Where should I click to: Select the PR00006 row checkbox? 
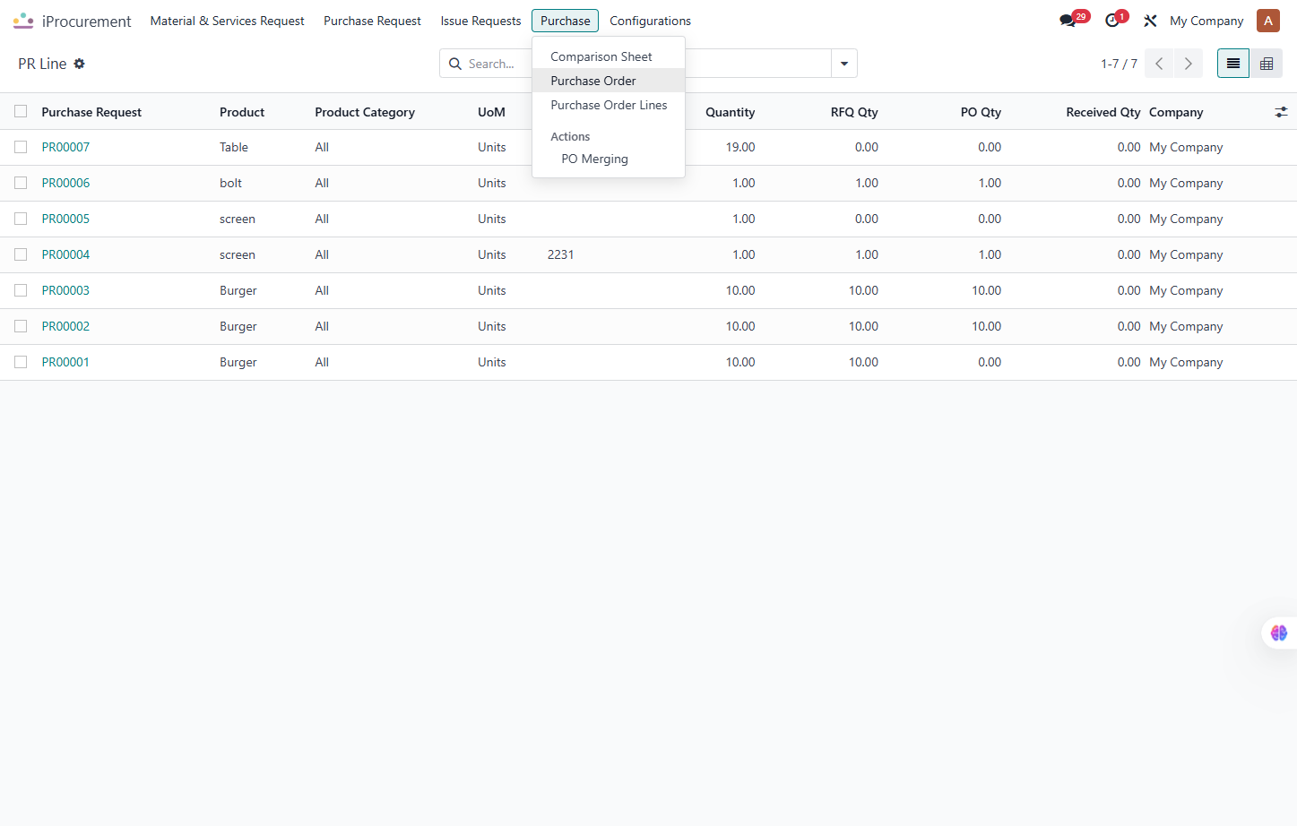click(21, 183)
